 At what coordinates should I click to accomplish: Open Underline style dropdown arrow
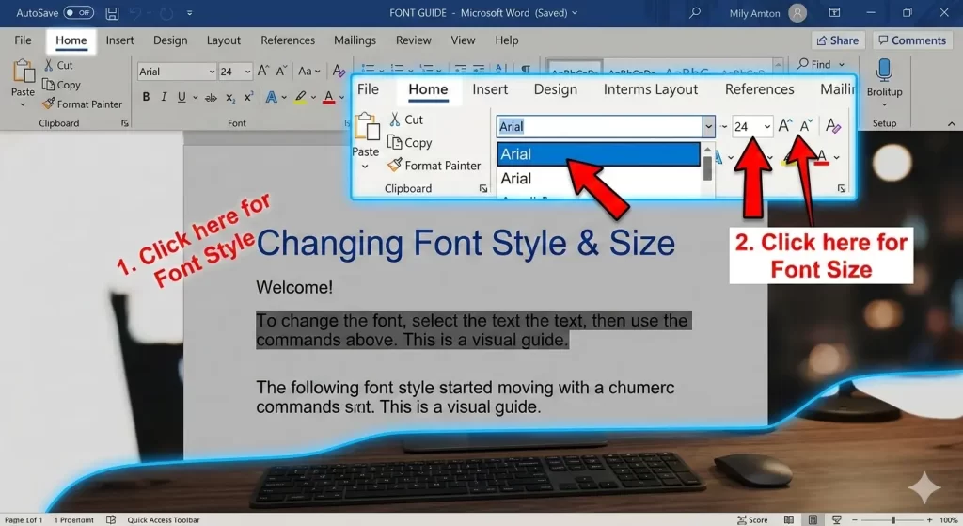[x=196, y=97]
